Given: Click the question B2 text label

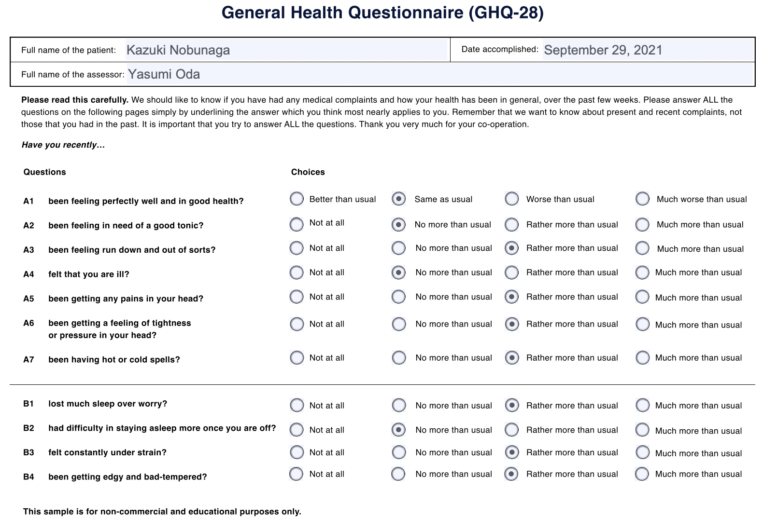Looking at the screenshot, I should pos(162,428).
